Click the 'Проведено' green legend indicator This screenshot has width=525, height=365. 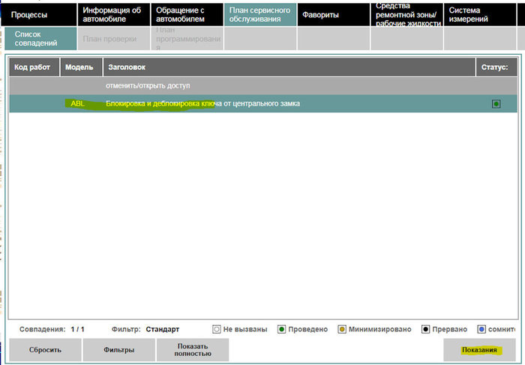[281, 329]
